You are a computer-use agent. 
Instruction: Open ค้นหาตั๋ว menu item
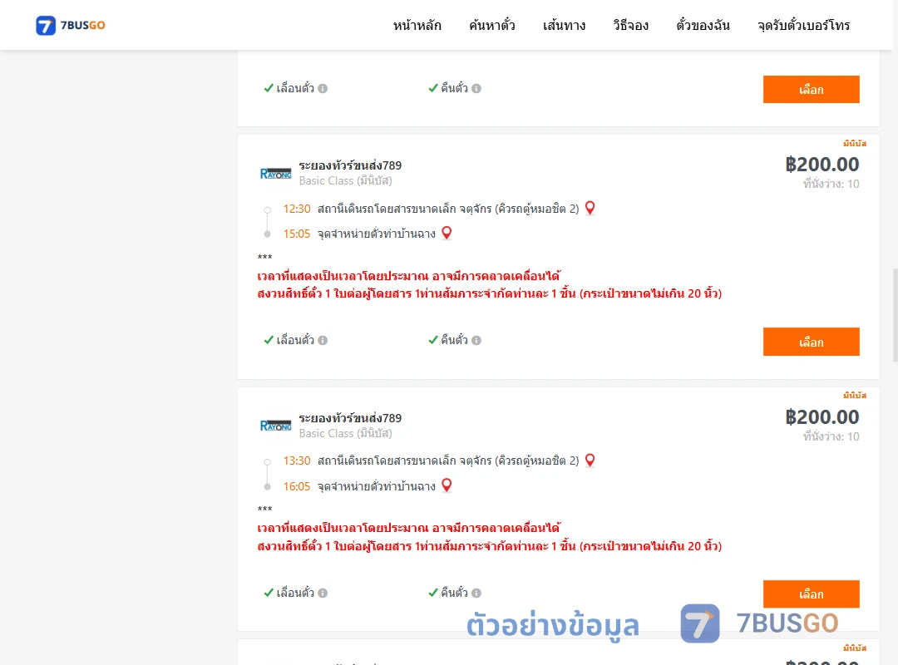tap(492, 25)
